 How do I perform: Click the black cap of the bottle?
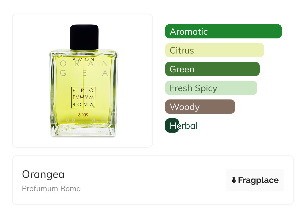point(84,37)
